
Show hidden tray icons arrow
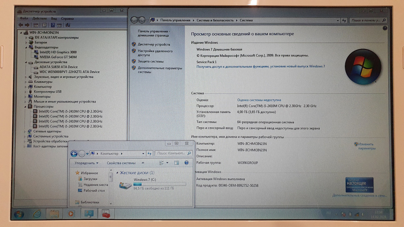pyautogui.click(x=336, y=214)
